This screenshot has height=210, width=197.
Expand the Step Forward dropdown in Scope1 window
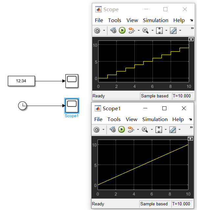tap(138, 129)
